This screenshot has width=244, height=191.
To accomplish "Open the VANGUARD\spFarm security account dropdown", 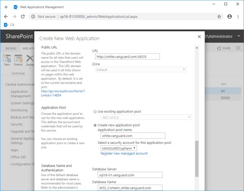I will (x=119, y=148).
